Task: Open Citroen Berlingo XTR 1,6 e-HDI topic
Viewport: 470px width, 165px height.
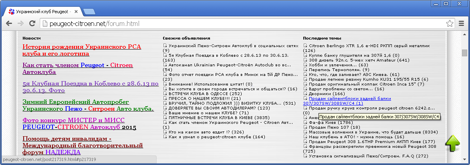Action: [369, 46]
